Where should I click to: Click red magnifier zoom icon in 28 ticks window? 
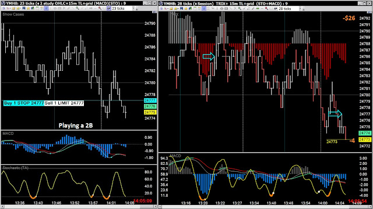tap(266, 8)
